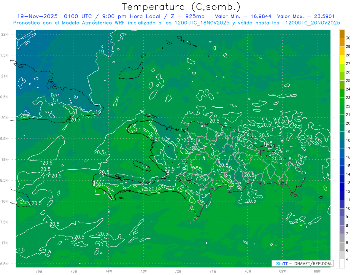Viewport: 356px width, 275px height.
Task: Click the longitude axis label "71W"
Action: (x=213, y=271)
